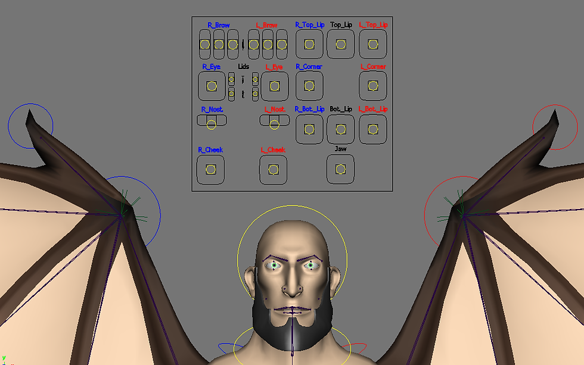This screenshot has height=365, width=584.
Task: Select the R_Nost nostril slider control
Action: pos(211,124)
